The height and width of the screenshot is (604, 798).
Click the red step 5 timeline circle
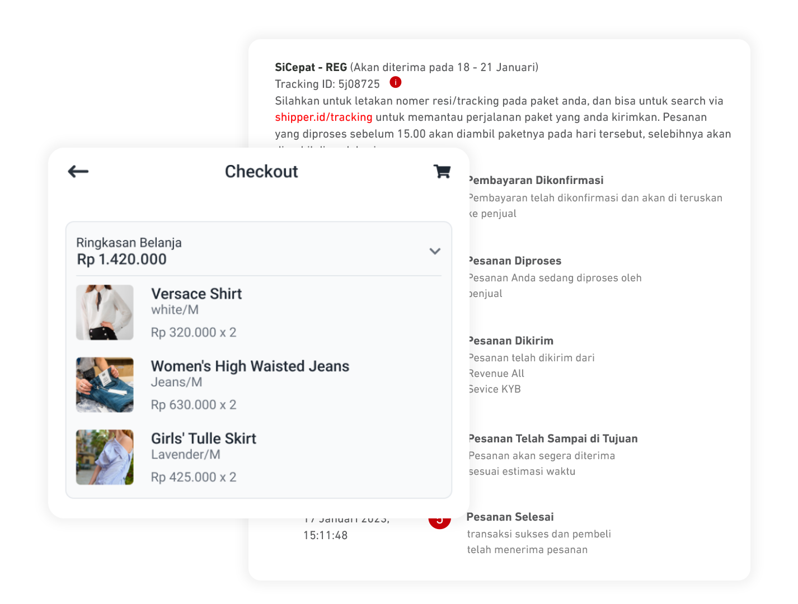pos(439,521)
